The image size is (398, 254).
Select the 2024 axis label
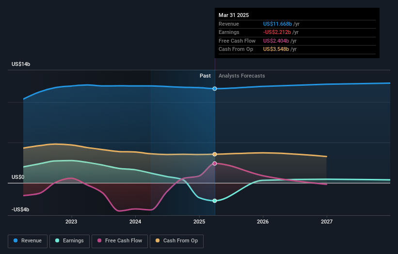click(x=135, y=222)
